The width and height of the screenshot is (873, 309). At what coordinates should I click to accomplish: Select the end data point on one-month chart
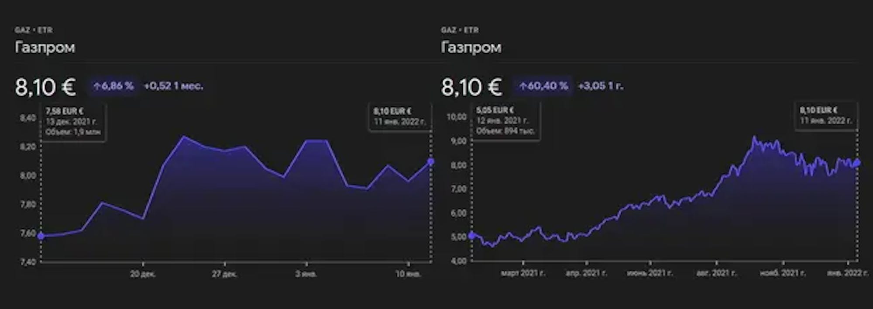click(431, 161)
